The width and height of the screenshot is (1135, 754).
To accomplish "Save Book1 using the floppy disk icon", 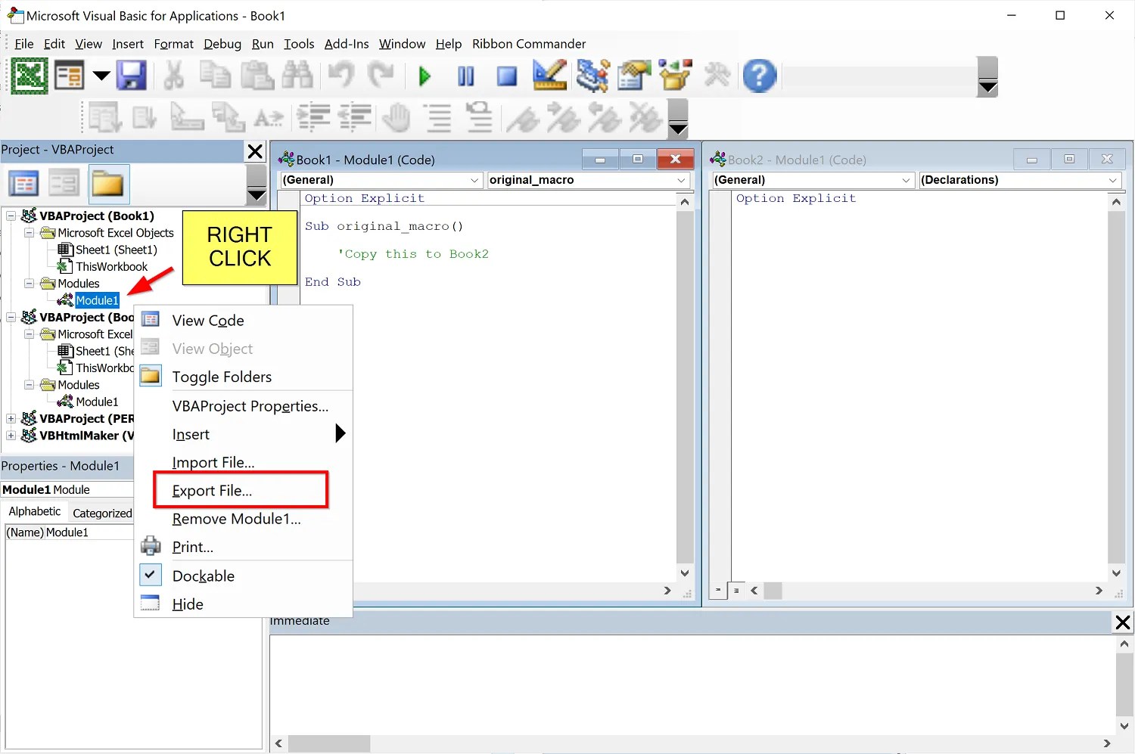I will pos(132,76).
